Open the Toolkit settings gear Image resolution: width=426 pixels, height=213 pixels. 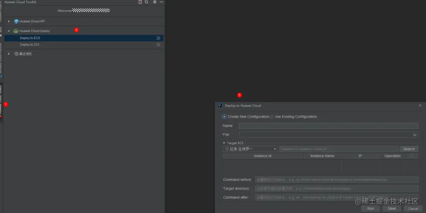click(155, 2)
